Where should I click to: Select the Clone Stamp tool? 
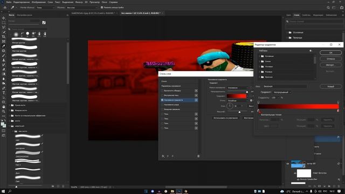click(x=4, y=60)
